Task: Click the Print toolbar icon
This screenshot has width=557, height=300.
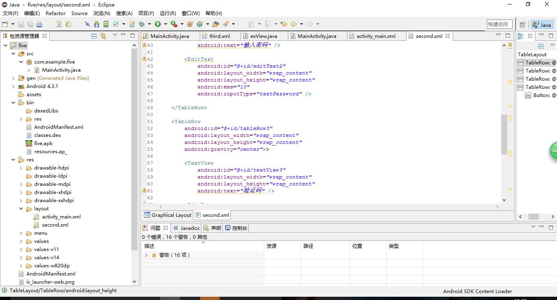Action: point(39,24)
